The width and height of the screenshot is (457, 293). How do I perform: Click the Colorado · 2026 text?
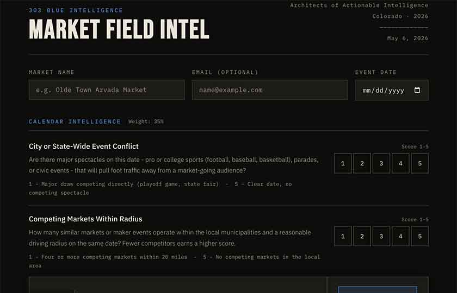(x=400, y=16)
